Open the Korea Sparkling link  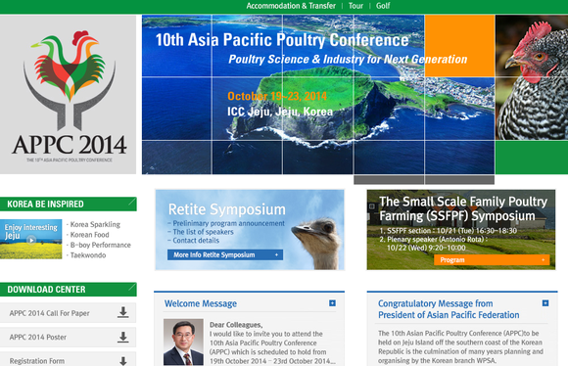(95, 224)
